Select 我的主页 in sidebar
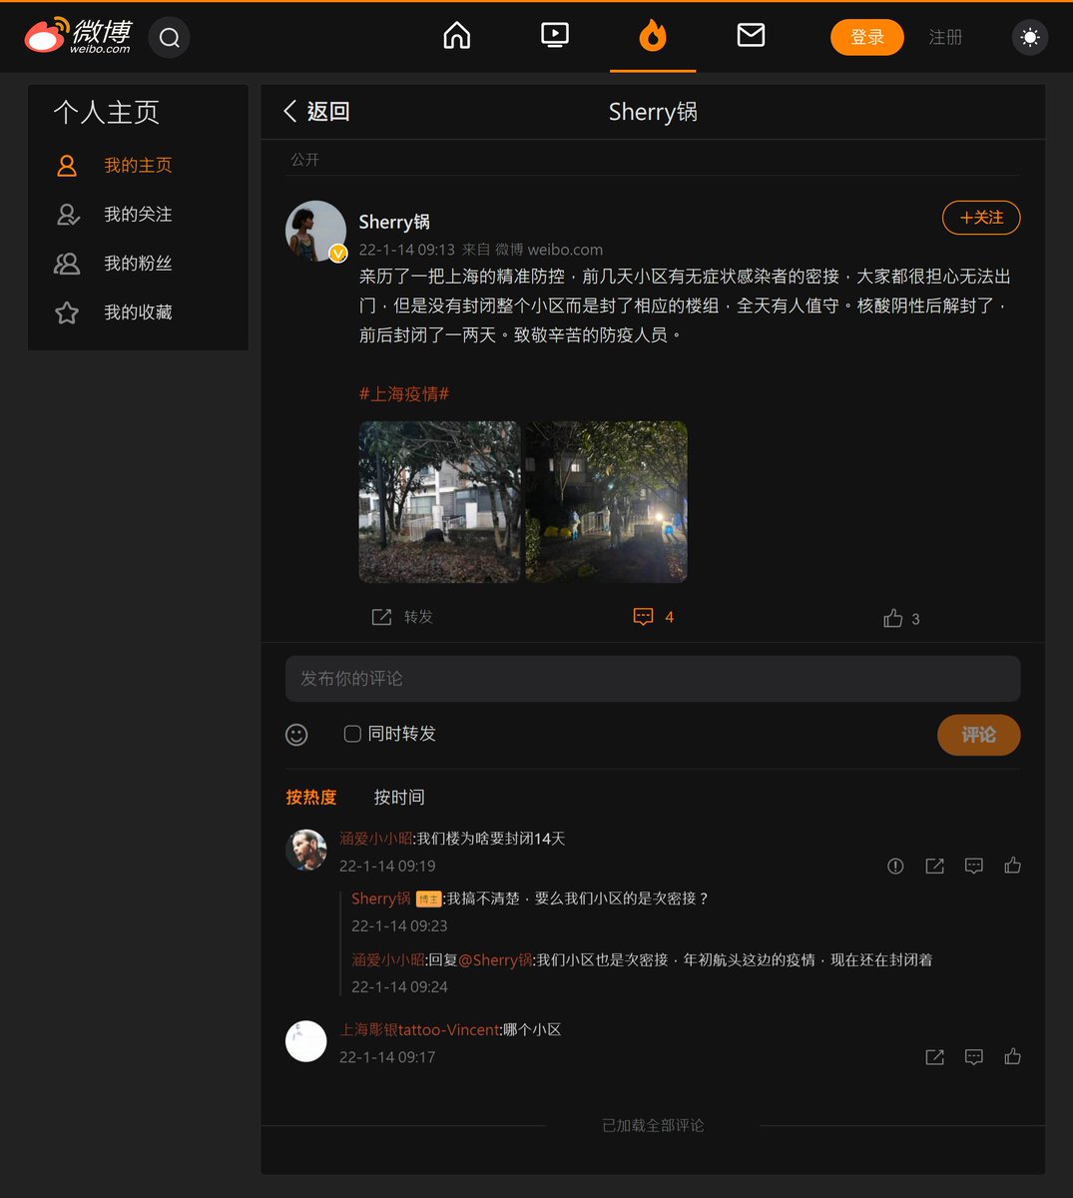This screenshot has height=1198, width=1073. (x=138, y=166)
